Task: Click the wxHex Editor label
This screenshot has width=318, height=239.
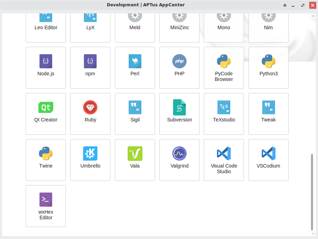Action: pyautogui.click(x=46, y=215)
